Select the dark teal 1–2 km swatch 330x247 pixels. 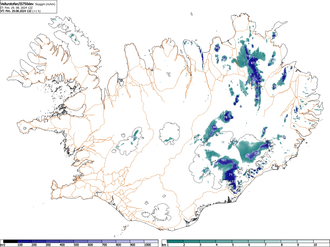tap(175, 241)
